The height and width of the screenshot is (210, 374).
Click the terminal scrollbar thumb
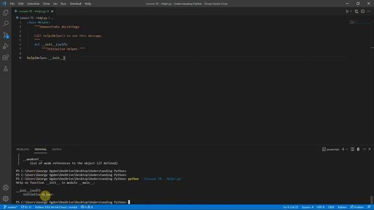(372, 199)
